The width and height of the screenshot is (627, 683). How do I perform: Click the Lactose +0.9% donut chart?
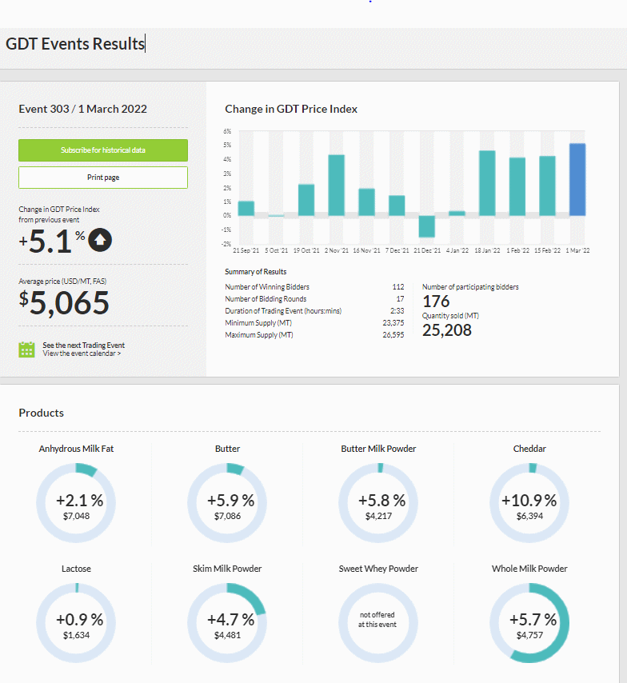pos(76,623)
